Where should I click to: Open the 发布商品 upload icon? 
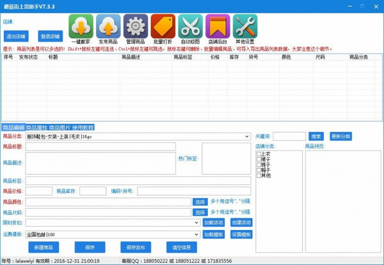coord(108,27)
